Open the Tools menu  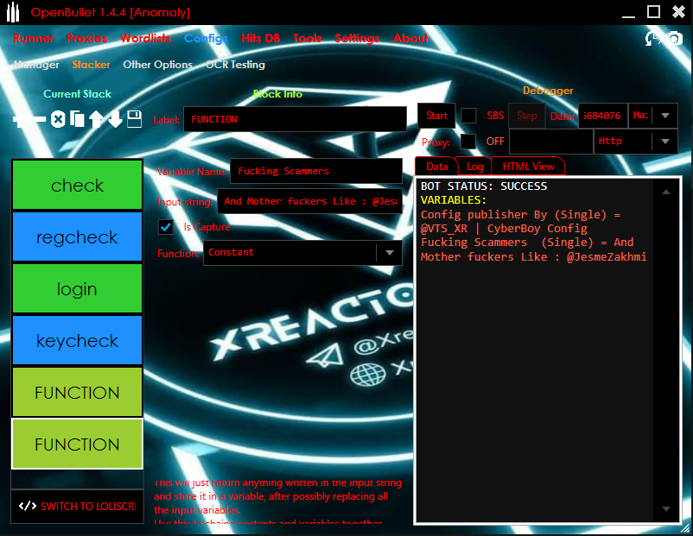307,39
